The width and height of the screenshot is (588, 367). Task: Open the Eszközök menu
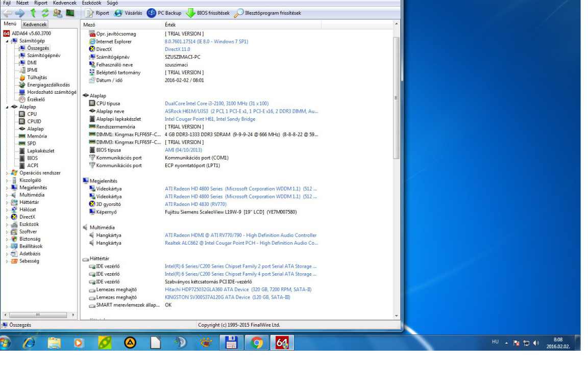pos(91,3)
